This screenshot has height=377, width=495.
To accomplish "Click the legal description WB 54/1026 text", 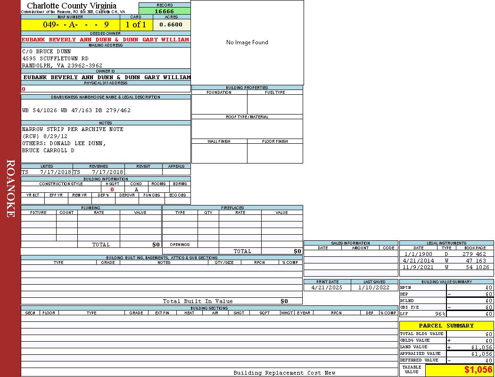I will pyautogui.click(x=76, y=110).
